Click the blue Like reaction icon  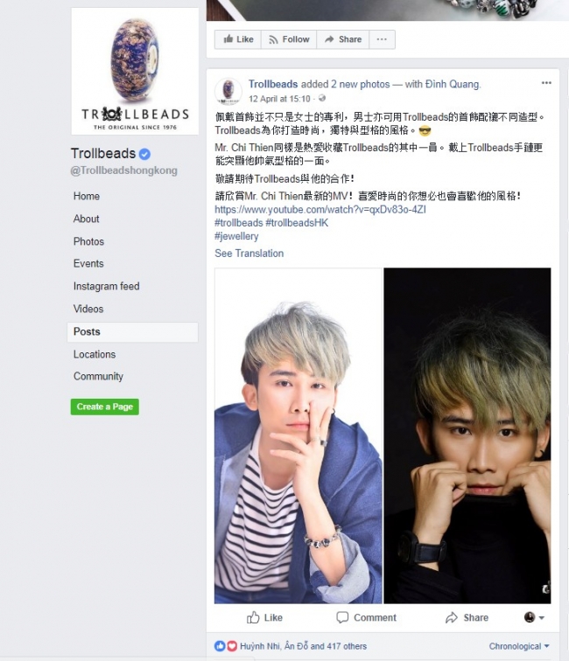[220, 646]
